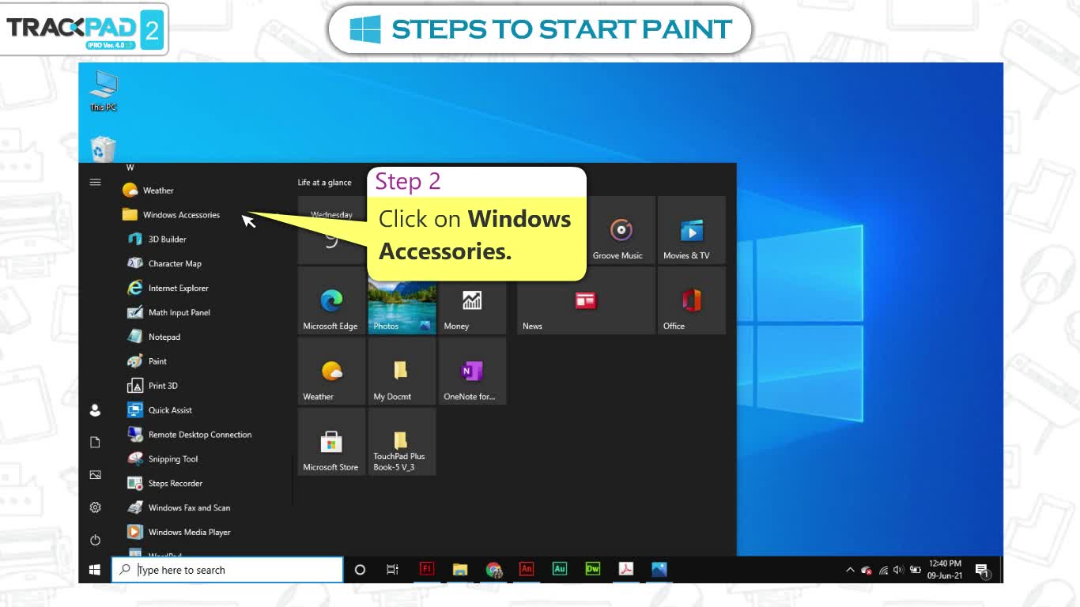Click the Life at a glance heading
The width and height of the screenshot is (1080, 607).
(x=324, y=183)
